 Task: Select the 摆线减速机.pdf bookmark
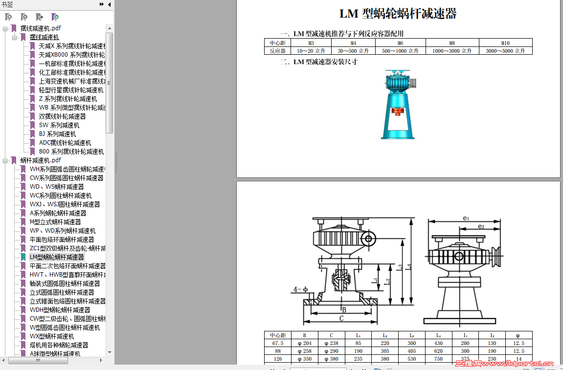(x=41, y=28)
